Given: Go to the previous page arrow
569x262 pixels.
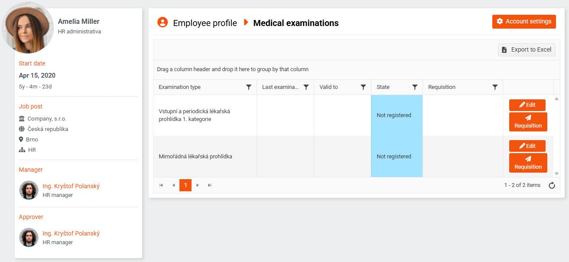Looking at the screenshot, I should [x=173, y=185].
